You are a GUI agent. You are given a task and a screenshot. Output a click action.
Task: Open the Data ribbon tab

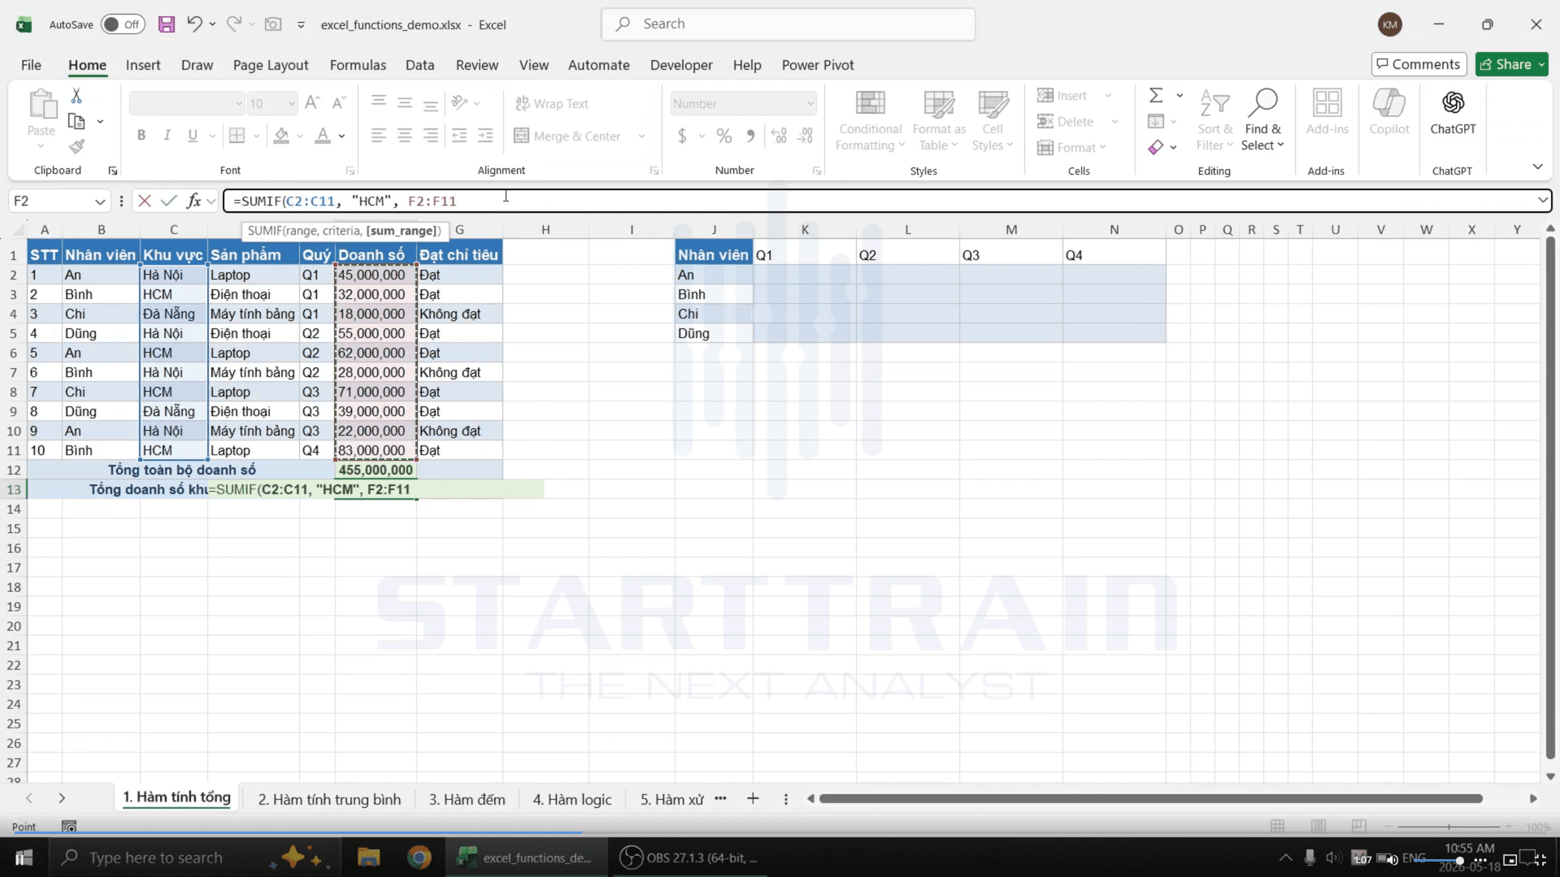click(x=419, y=65)
